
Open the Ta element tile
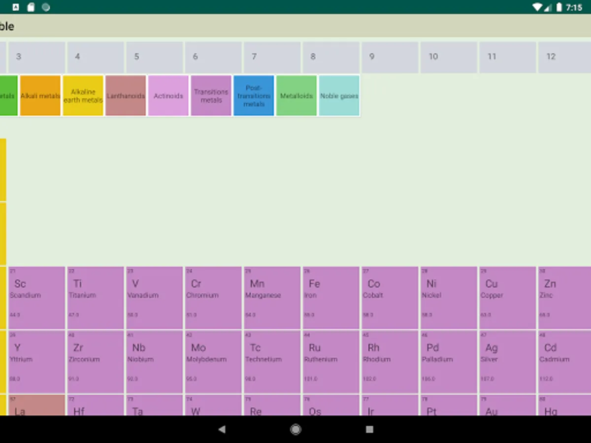155,405
